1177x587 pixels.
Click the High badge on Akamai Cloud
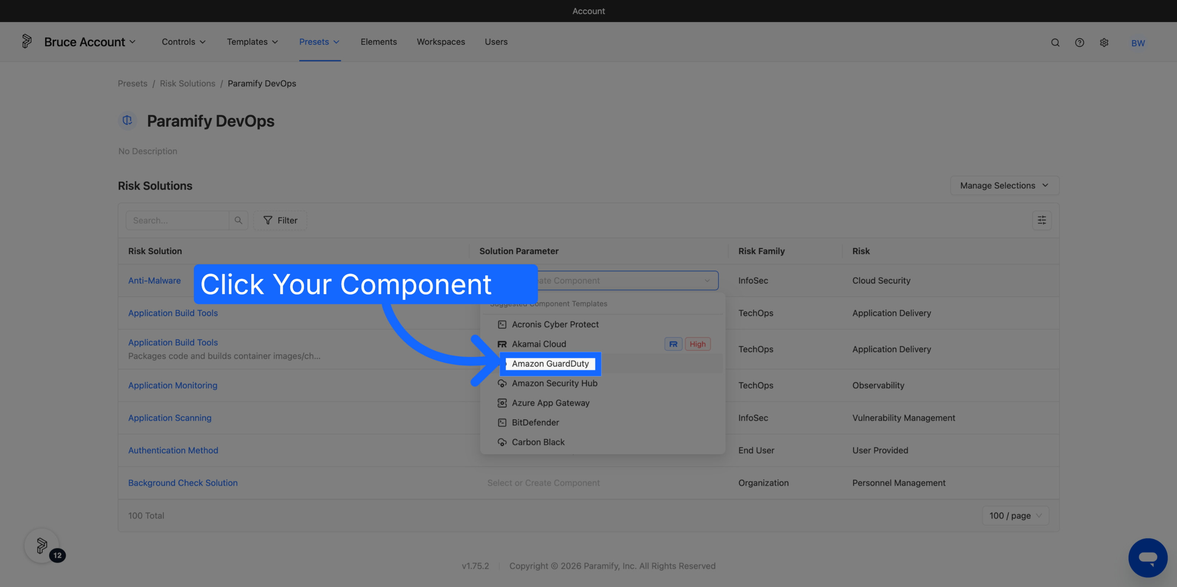coord(697,344)
